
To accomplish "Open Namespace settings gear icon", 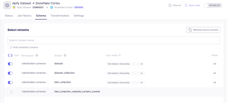I will (37, 55).
